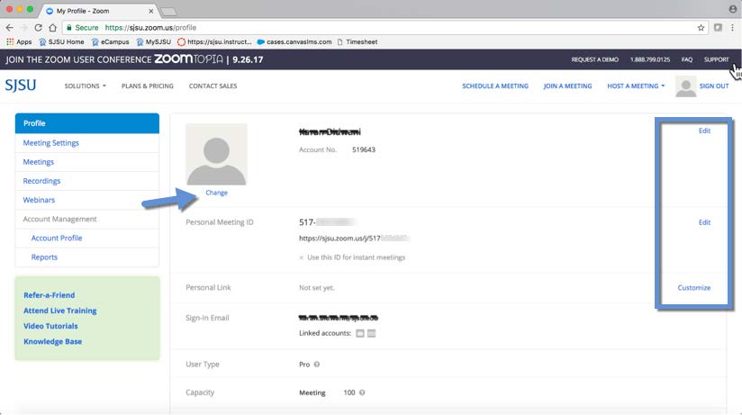Viewport: 742px width, 415px height.
Task: Click the profile picture placeholder thumbnail
Action: 216,154
